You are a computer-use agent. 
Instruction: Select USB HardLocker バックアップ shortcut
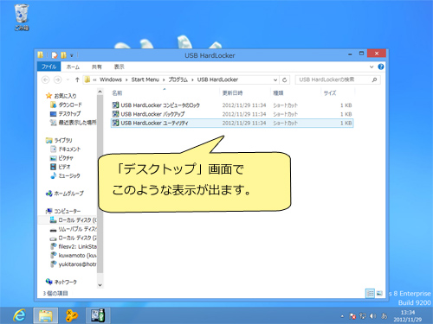(232, 114)
